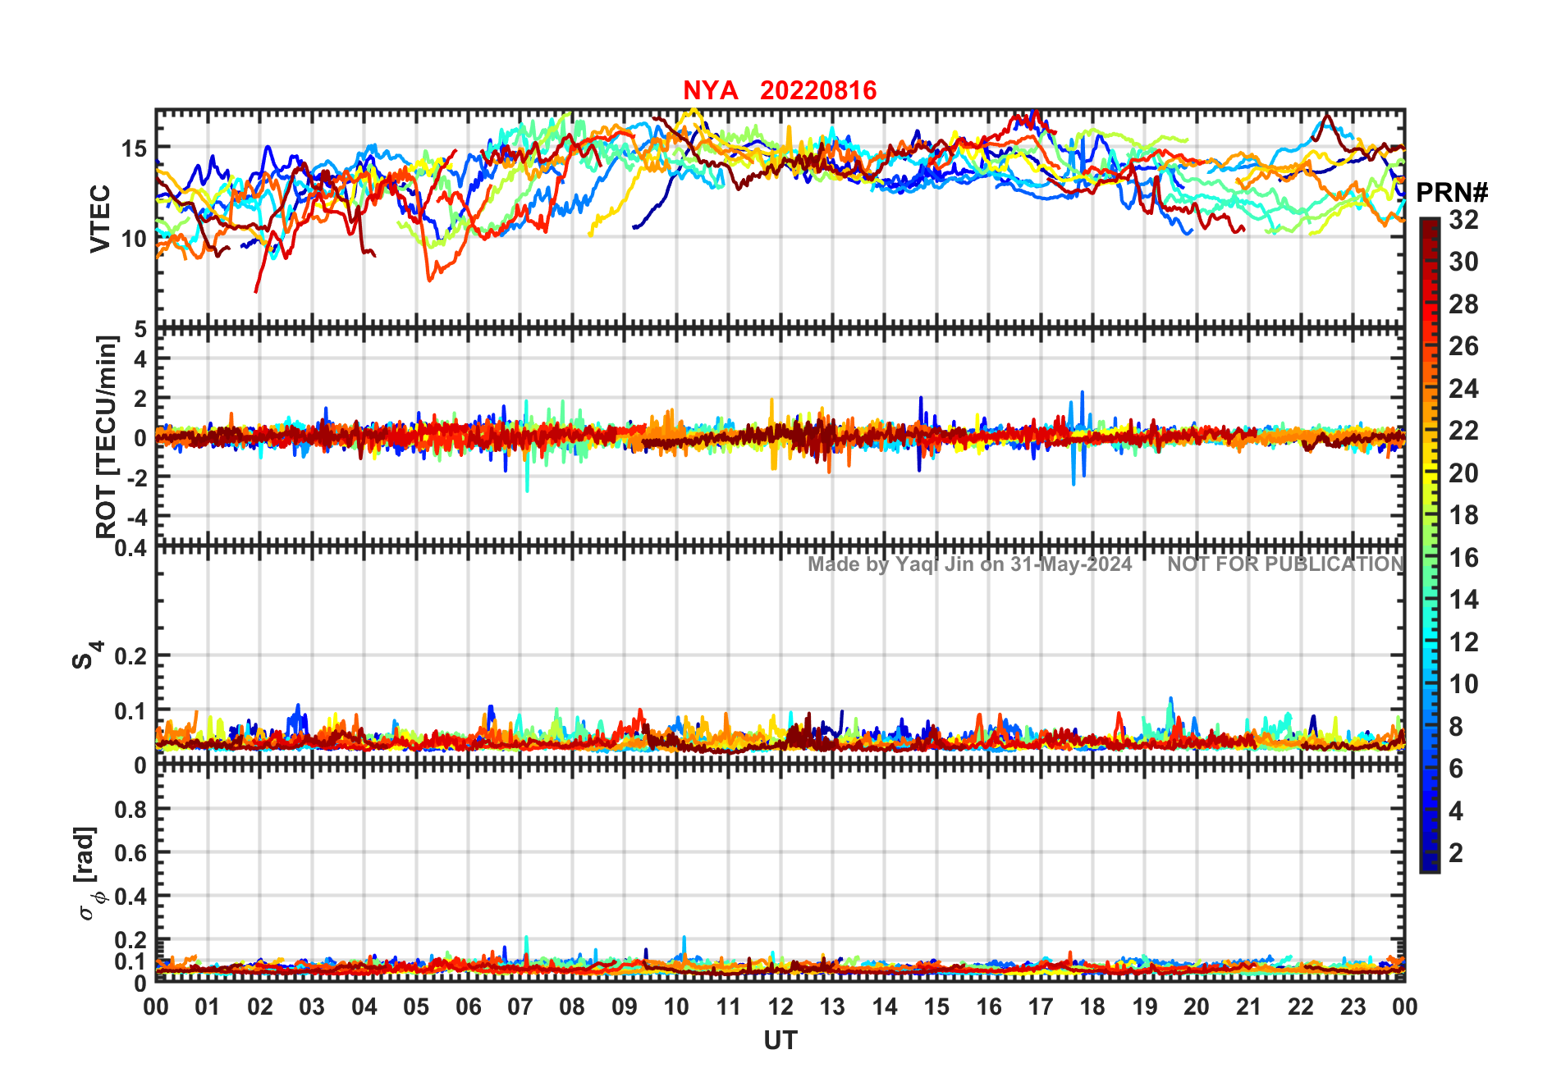1561x1091 pixels.
Task: Click the PRN colorbar
Action: coord(1429,545)
